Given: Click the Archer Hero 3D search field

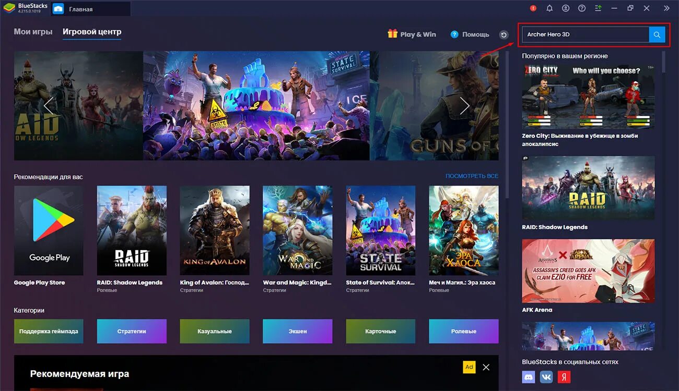Looking at the screenshot, I should pyautogui.click(x=586, y=34).
